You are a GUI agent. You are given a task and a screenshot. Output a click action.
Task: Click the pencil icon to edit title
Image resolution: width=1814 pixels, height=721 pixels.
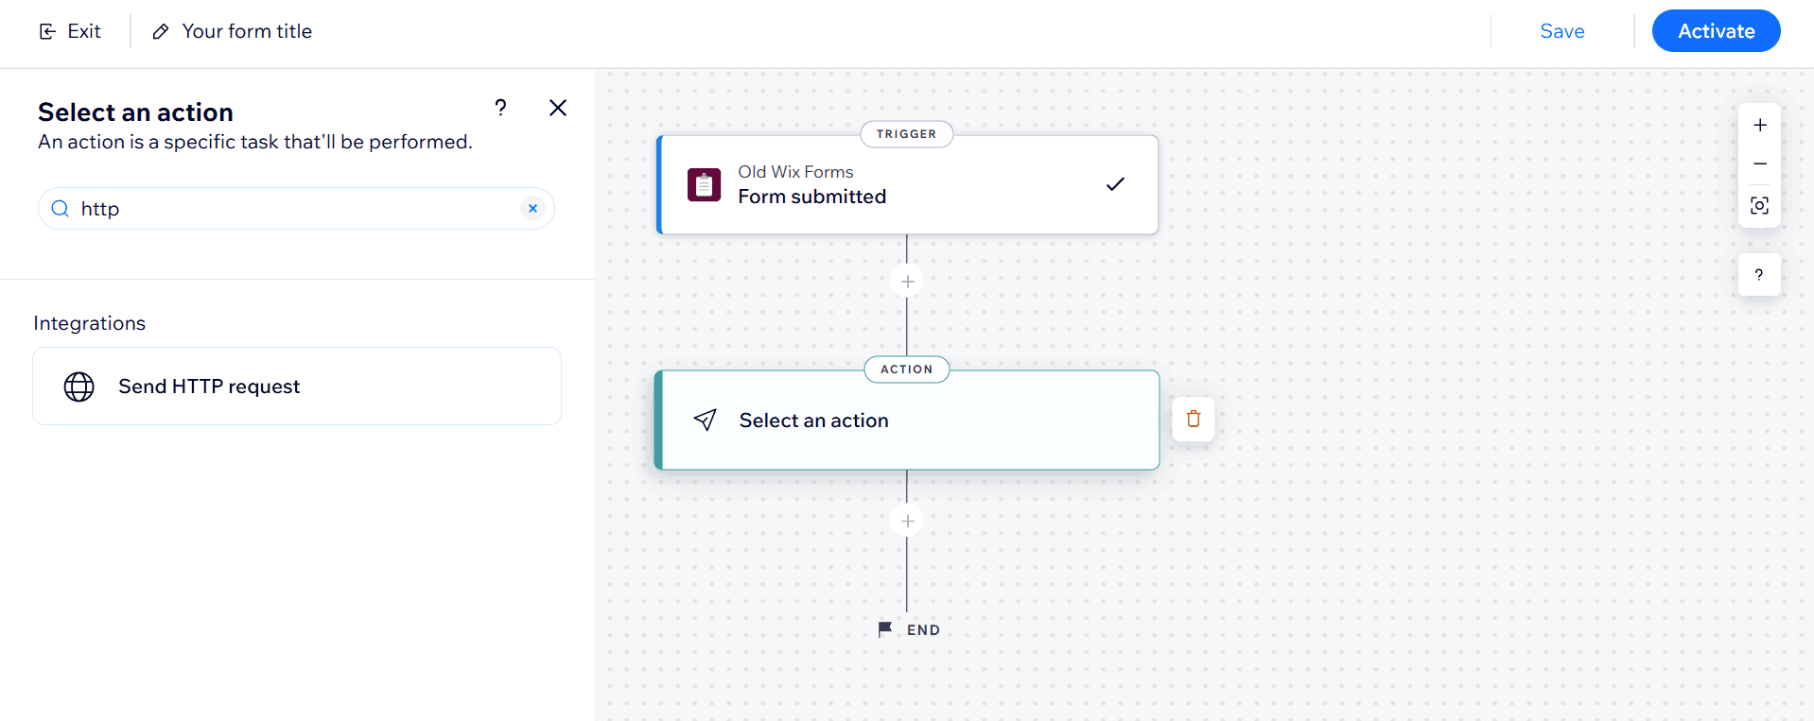161,32
